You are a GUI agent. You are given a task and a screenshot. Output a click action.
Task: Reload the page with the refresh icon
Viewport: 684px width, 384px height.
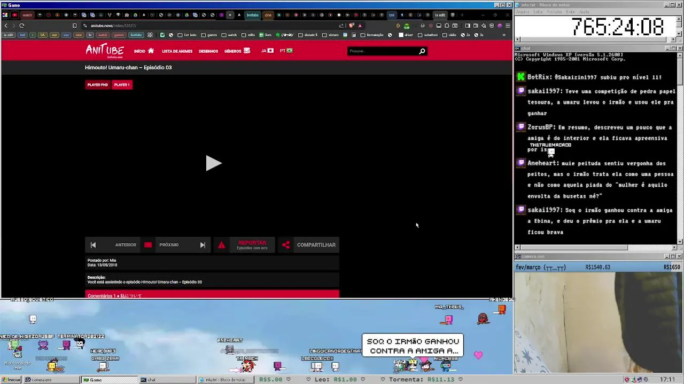tap(22, 26)
